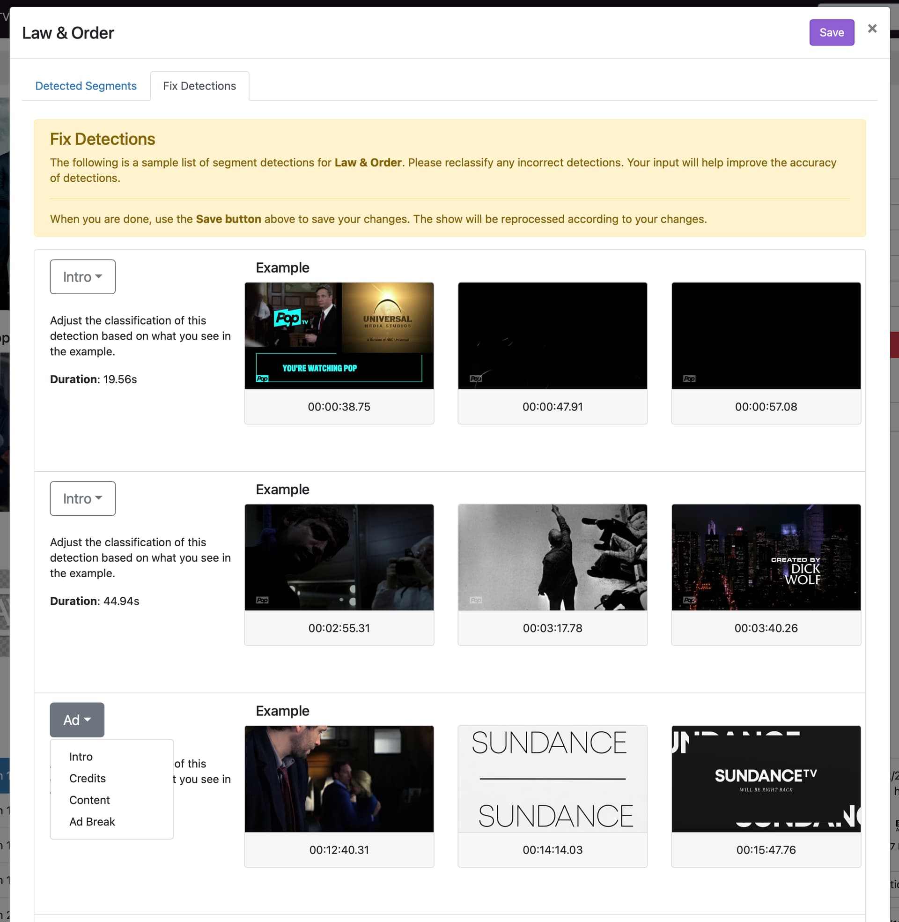Choose Credits from the open dropdown menu
This screenshot has width=899, height=922.
coord(88,779)
